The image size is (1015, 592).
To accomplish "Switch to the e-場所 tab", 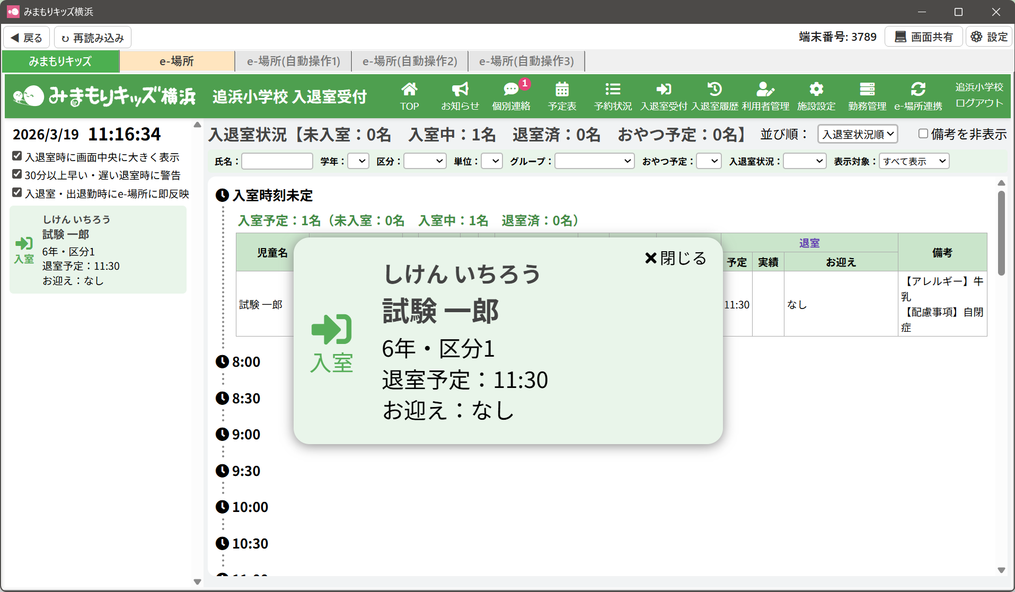I will (x=176, y=61).
